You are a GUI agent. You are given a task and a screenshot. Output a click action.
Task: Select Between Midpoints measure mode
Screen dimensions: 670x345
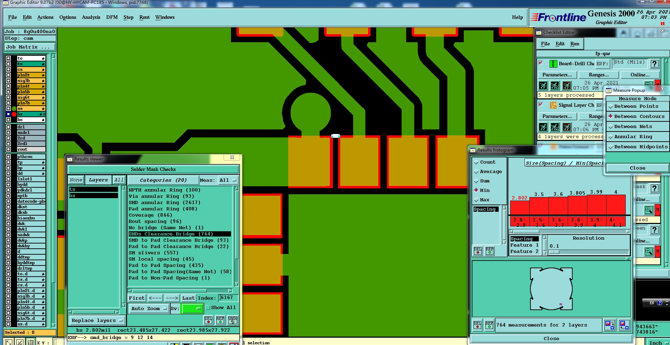pos(636,147)
